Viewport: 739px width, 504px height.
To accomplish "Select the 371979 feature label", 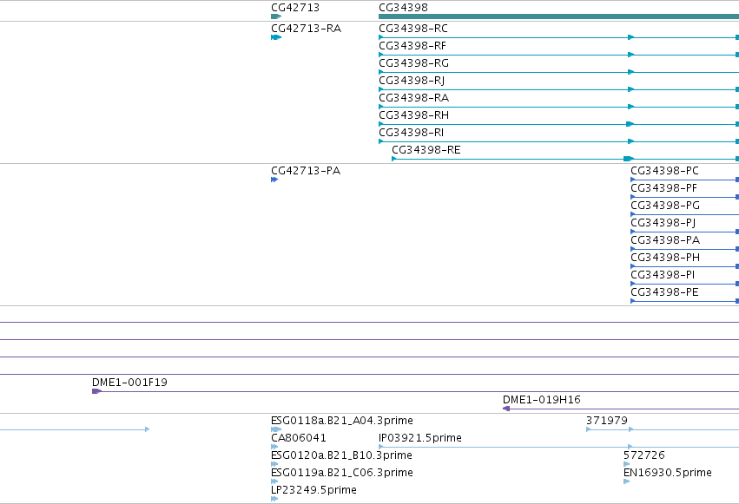I will point(606,420).
